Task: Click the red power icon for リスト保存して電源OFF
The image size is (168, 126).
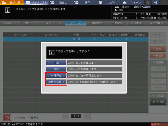Action: click(7, 118)
